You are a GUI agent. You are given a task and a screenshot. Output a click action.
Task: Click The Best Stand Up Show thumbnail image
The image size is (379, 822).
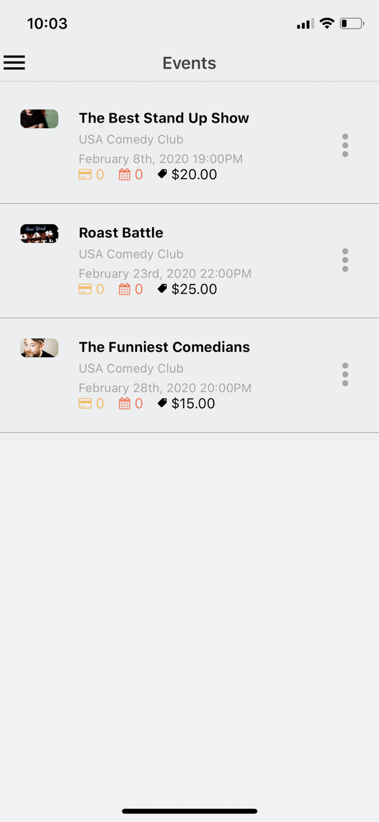39,118
